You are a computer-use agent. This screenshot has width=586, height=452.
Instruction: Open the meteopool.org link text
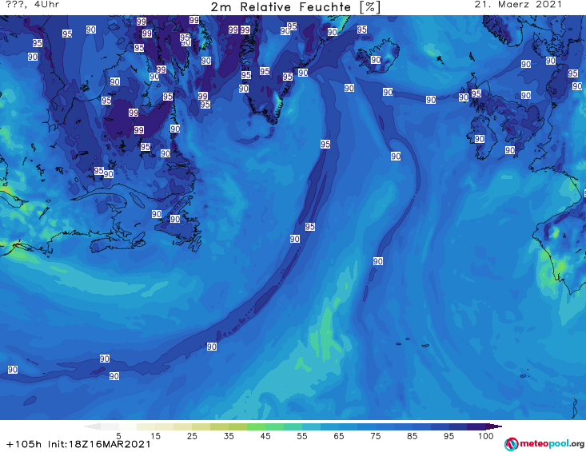point(552,444)
